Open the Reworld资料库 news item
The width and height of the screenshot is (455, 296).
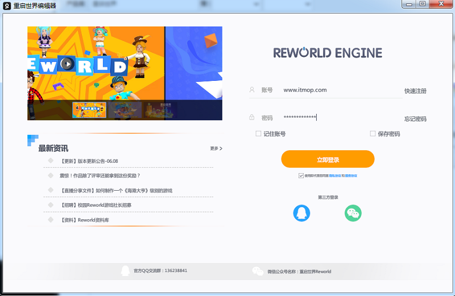coord(93,220)
